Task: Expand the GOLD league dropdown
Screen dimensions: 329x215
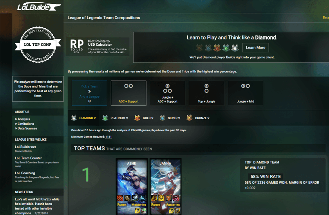Action: (x=148, y=118)
